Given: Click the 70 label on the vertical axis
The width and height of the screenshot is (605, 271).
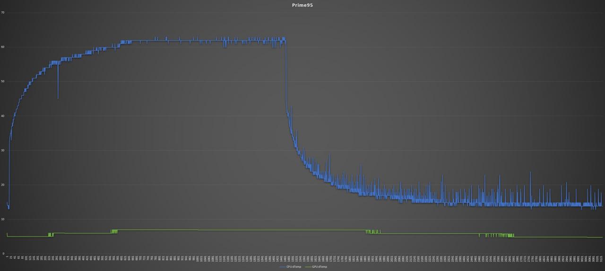Looking at the screenshot, I should click(3, 13).
